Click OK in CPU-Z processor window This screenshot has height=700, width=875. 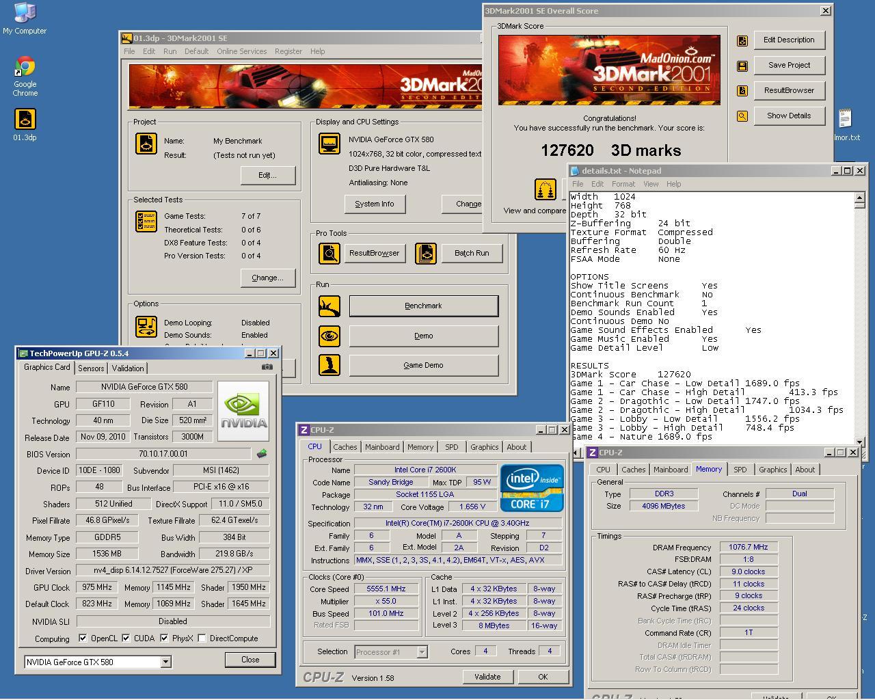[543, 677]
